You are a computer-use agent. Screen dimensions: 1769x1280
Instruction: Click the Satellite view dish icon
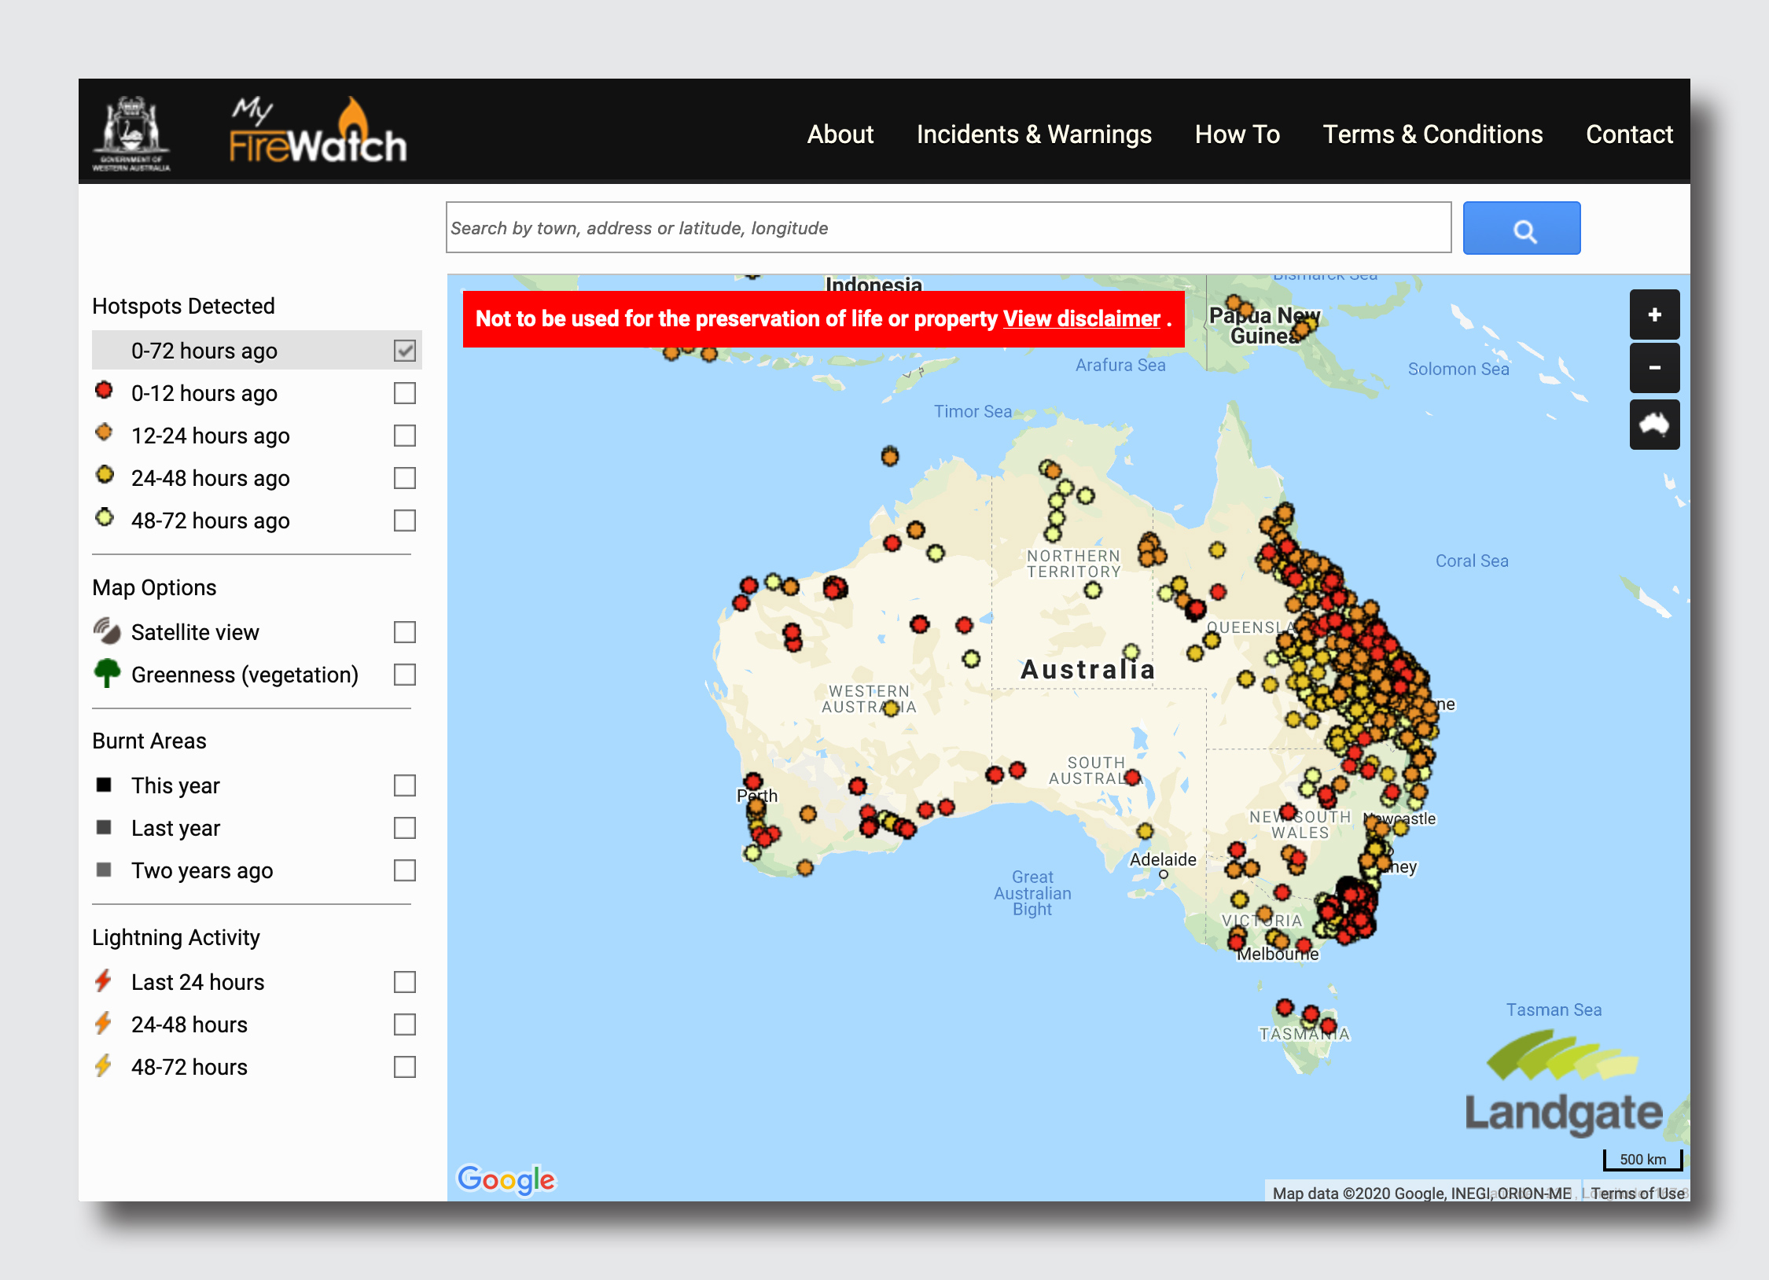point(108,631)
